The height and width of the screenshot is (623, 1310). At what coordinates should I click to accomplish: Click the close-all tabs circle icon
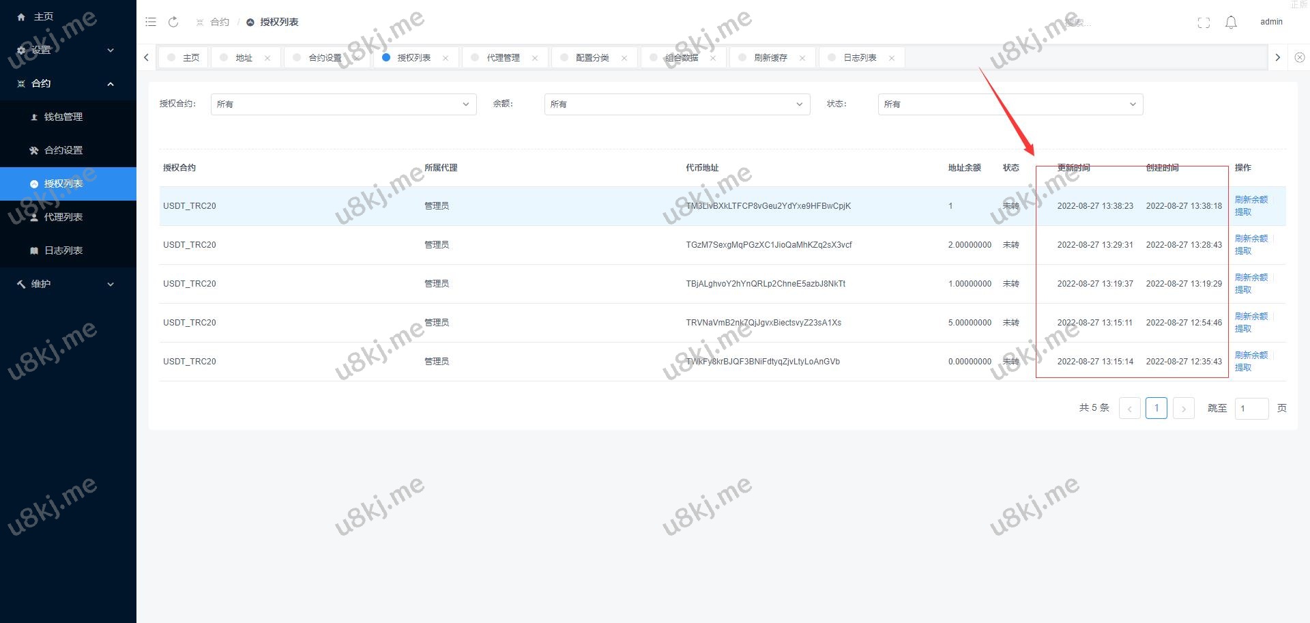1300,57
